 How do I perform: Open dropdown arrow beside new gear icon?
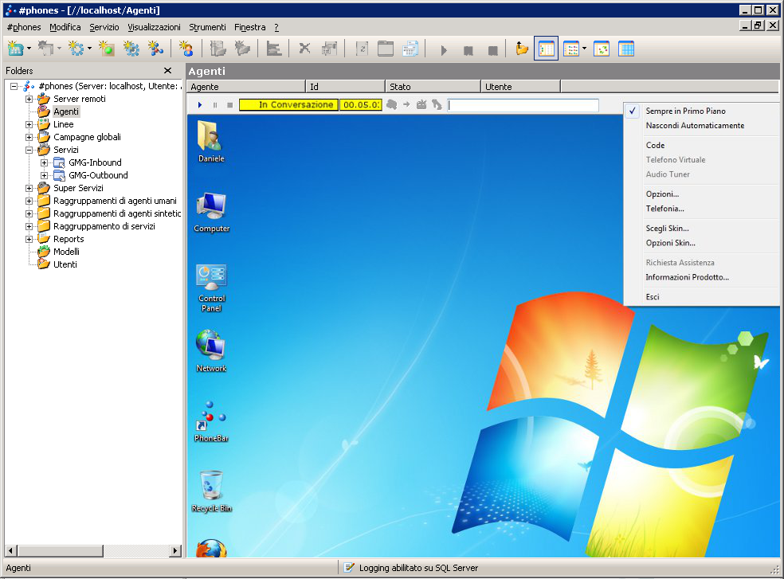tap(89, 49)
